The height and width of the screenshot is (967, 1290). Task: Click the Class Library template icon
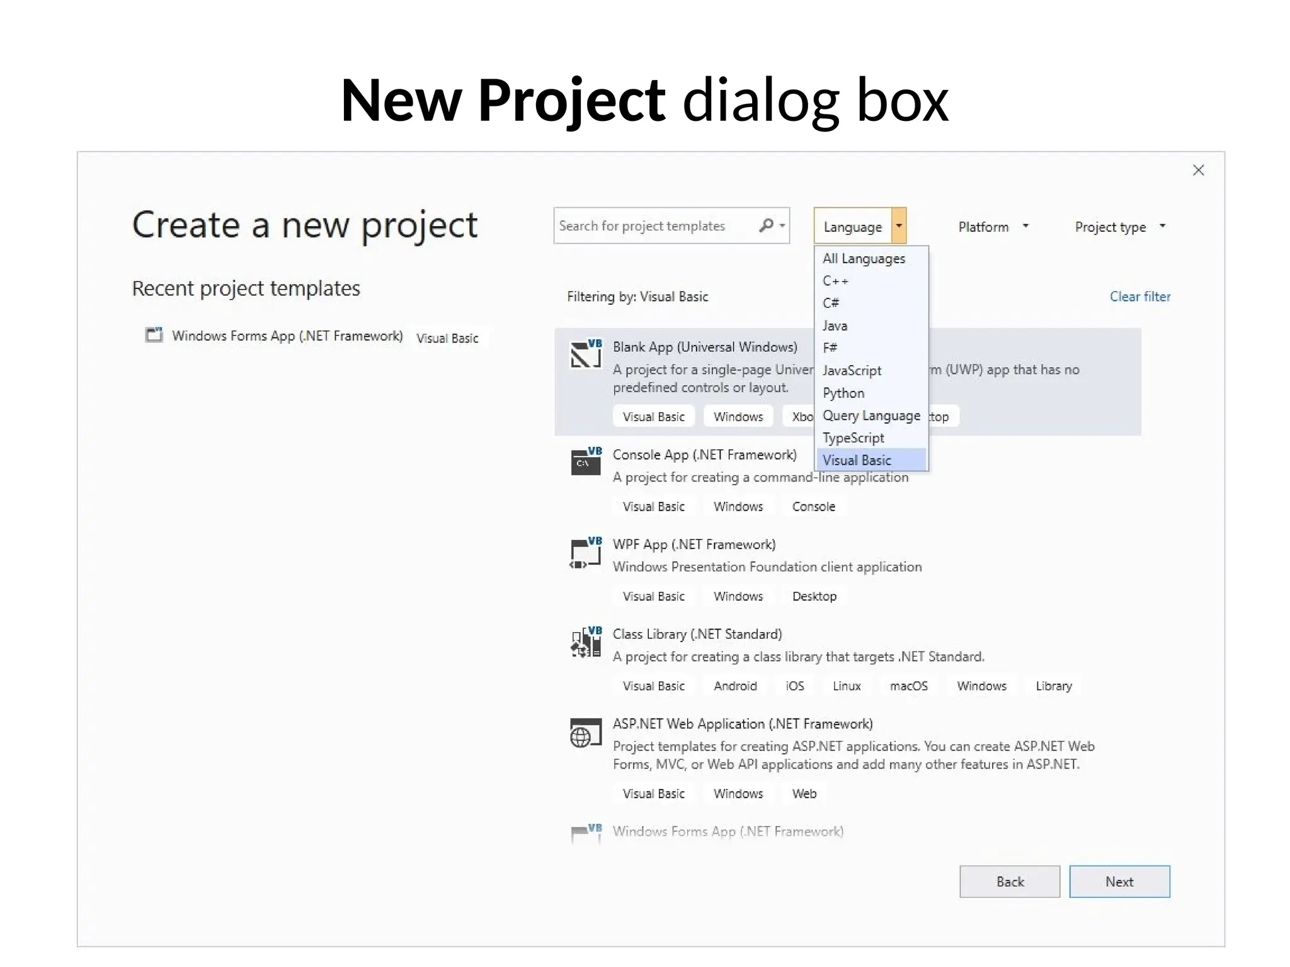[x=585, y=643]
